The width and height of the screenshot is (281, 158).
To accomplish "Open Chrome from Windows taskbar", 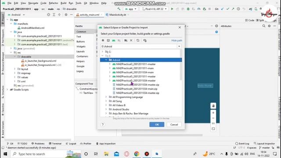I will coord(137,154).
